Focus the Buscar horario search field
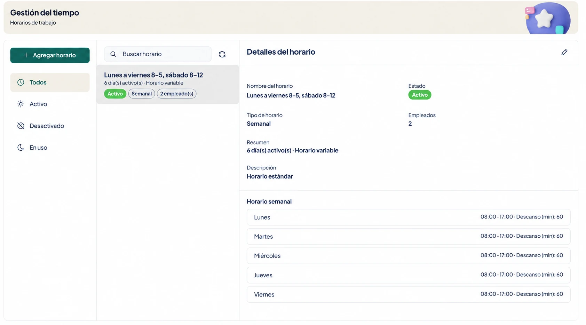Screen dimensions: 586x325 tap(158, 54)
